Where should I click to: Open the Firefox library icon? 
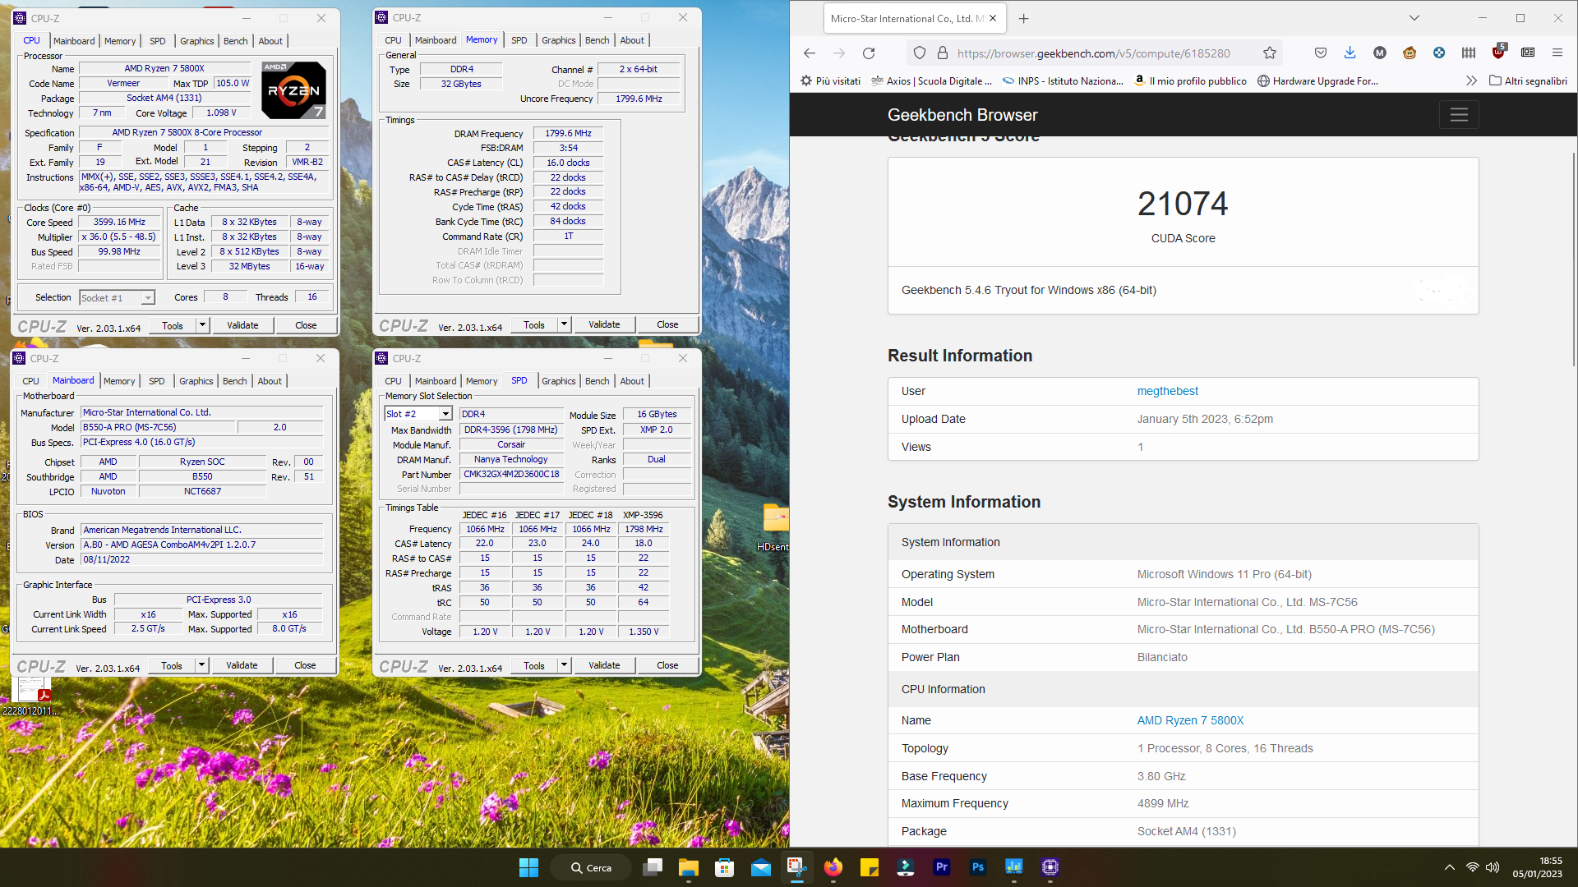point(1469,53)
